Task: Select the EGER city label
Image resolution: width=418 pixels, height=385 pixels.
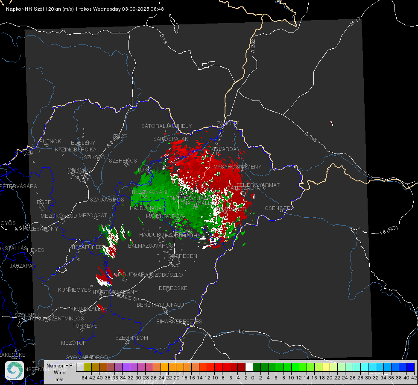Action: coord(44,202)
